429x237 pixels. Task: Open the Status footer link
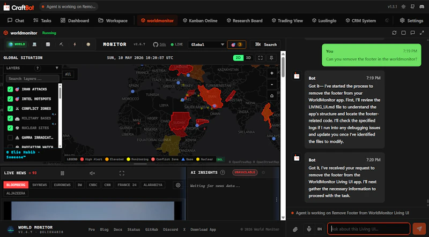click(134, 230)
